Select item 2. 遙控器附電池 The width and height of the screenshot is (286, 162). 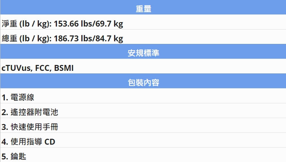143,111
